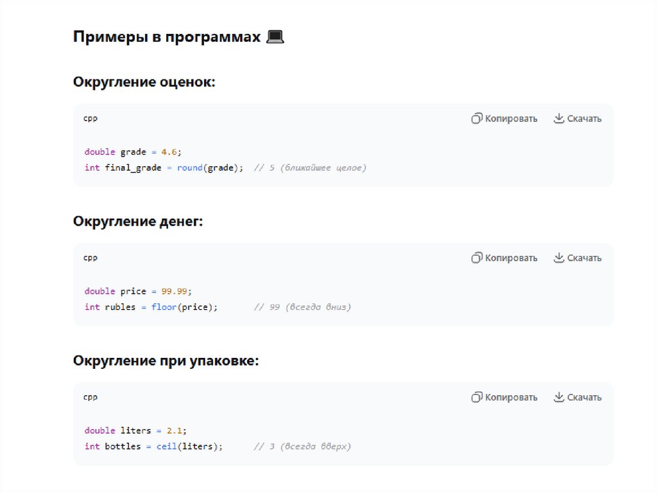Screen dimensions: 657x492
Task: Click the copy icon in the grade rounding block
Action: coord(477,119)
